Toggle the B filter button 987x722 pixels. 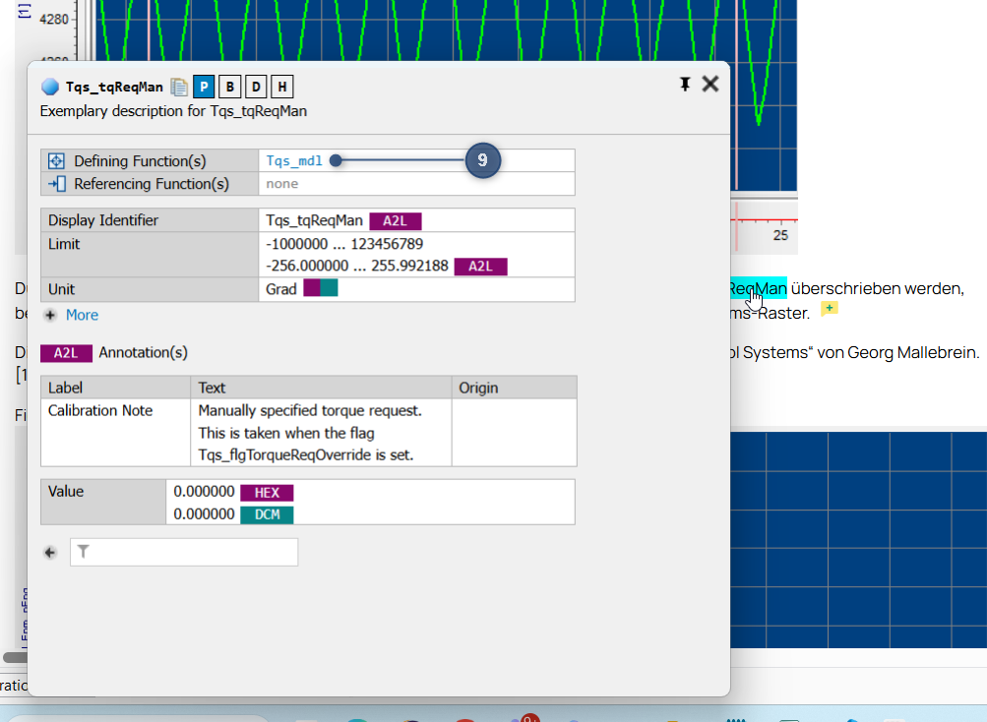point(229,87)
